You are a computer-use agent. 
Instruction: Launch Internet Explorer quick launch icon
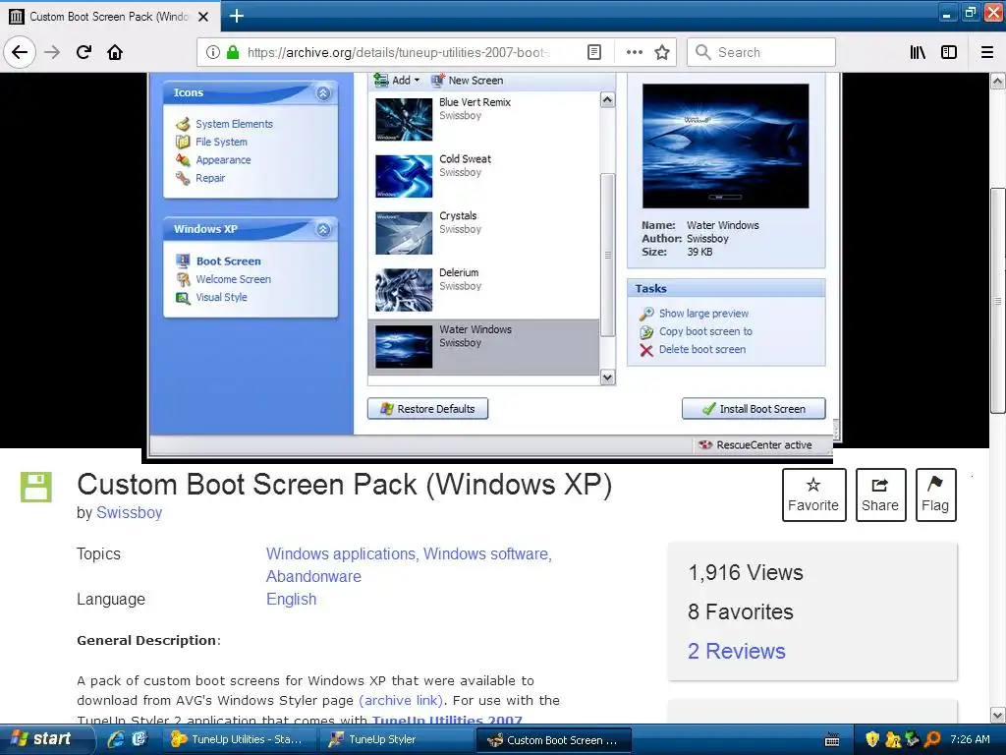pyautogui.click(x=116, y=739)
